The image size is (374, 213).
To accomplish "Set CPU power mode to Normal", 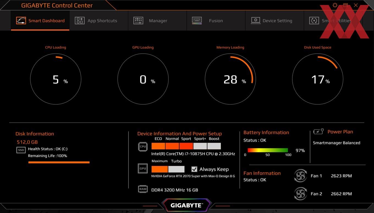I will tap(172, 146).
